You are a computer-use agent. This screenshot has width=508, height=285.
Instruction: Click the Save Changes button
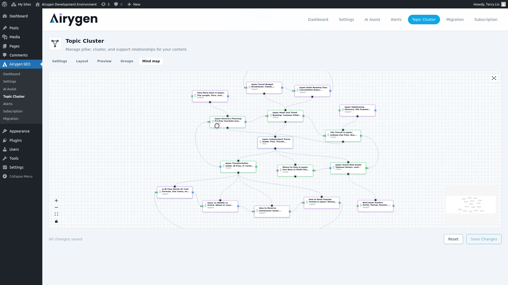click(484, 239)
